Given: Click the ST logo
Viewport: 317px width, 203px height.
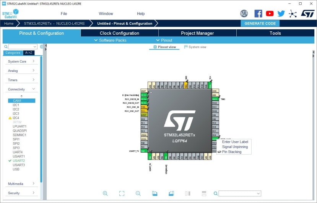Looking at the screenshot, I should coord(307,13).
